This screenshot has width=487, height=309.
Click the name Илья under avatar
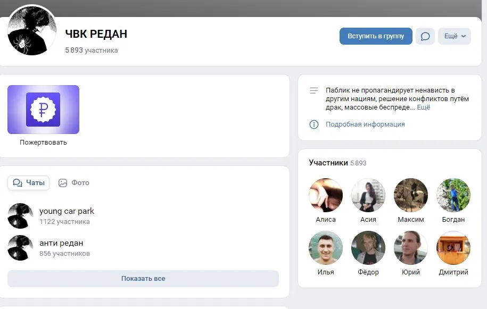tap(326, 272)
